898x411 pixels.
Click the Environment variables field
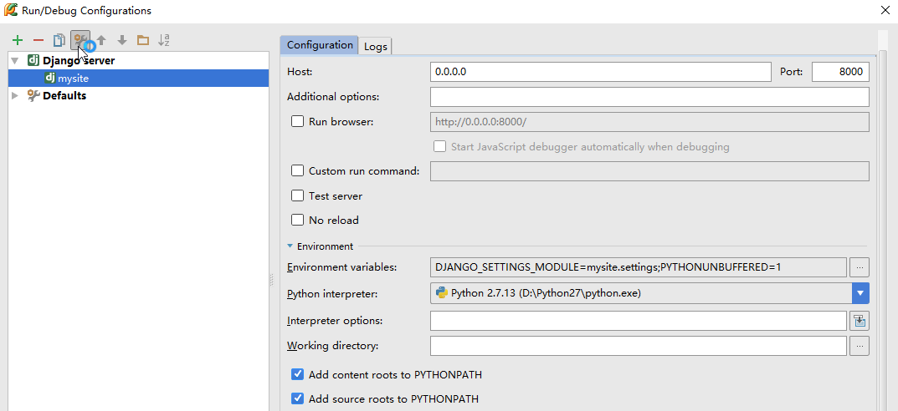638,267
